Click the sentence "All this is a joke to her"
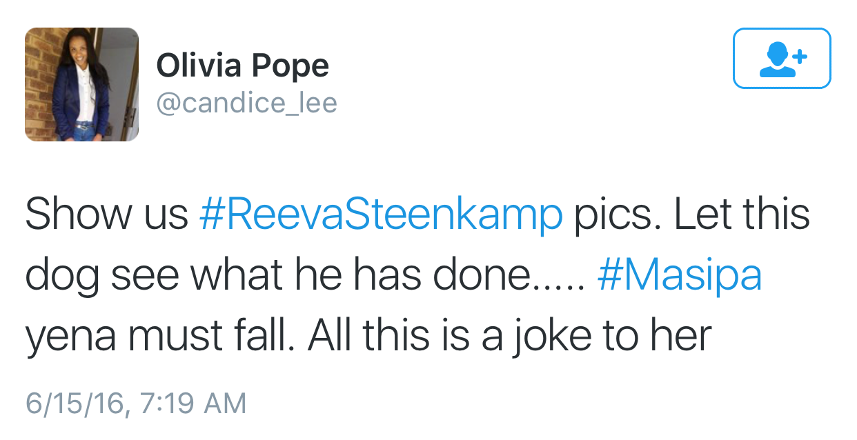The width and height of the screenshot is (857, 440). (x=509, y=335)
